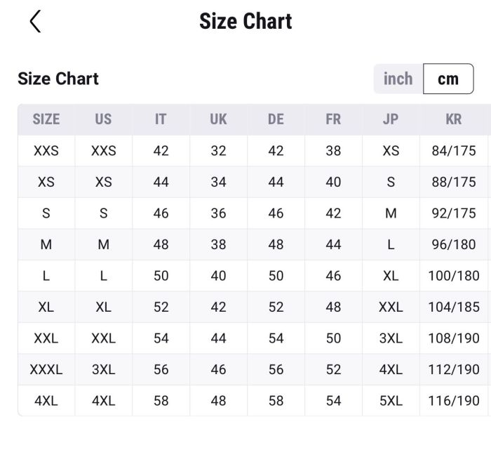Image resolution: width=491 pixels, height=450 pixels.
Task: Tap the IT column header
Action: click(161, 119)
